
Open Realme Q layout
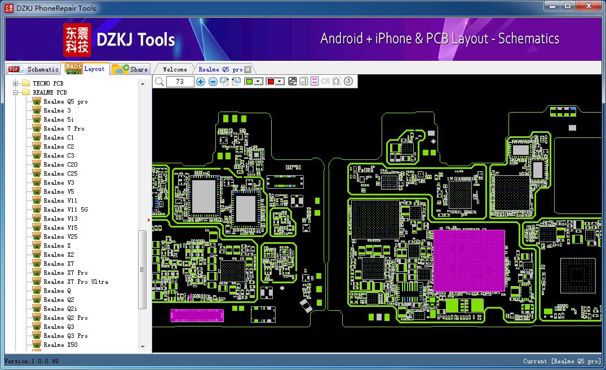(x=57, y=291)
